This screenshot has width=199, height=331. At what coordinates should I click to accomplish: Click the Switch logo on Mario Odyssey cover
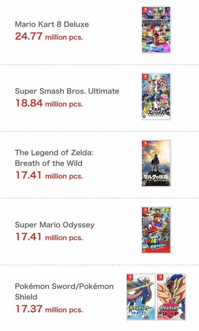[145, 210]
